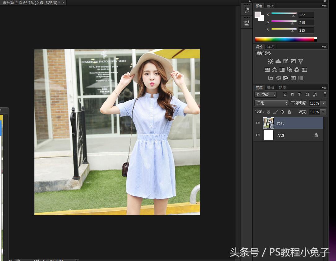The image size is (336, 261).
Task: Click the foreground color swatch
Action: [x=258, y=15]
